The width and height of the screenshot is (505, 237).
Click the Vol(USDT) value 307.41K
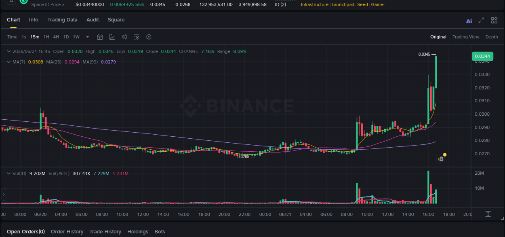(x=82, y=174)
